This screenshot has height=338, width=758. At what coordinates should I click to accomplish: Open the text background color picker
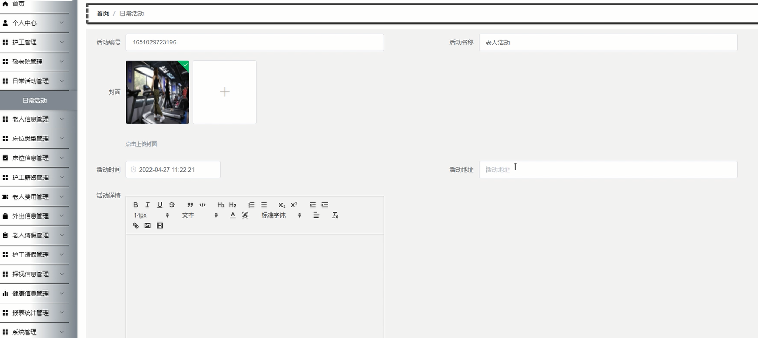(x=245, y=215)
